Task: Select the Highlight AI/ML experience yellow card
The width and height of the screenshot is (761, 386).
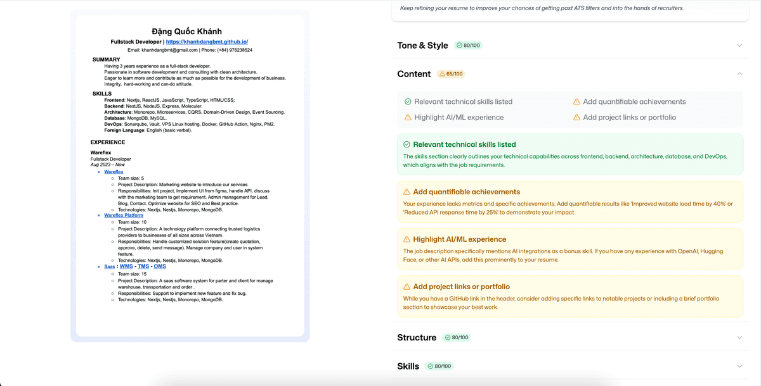Action: (x=569, y=250)
